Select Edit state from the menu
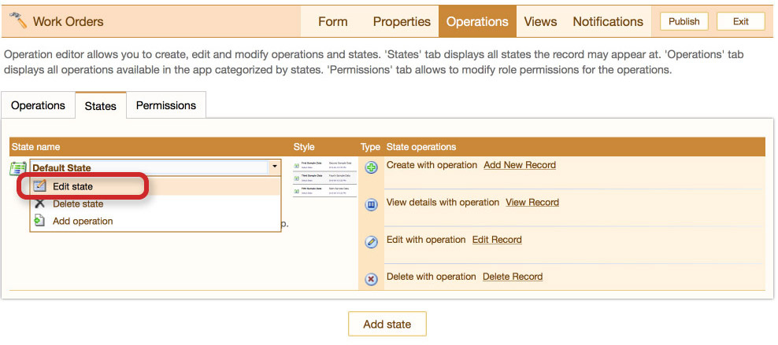The height and width of the screenshot is (345, 778). point(72,186)
